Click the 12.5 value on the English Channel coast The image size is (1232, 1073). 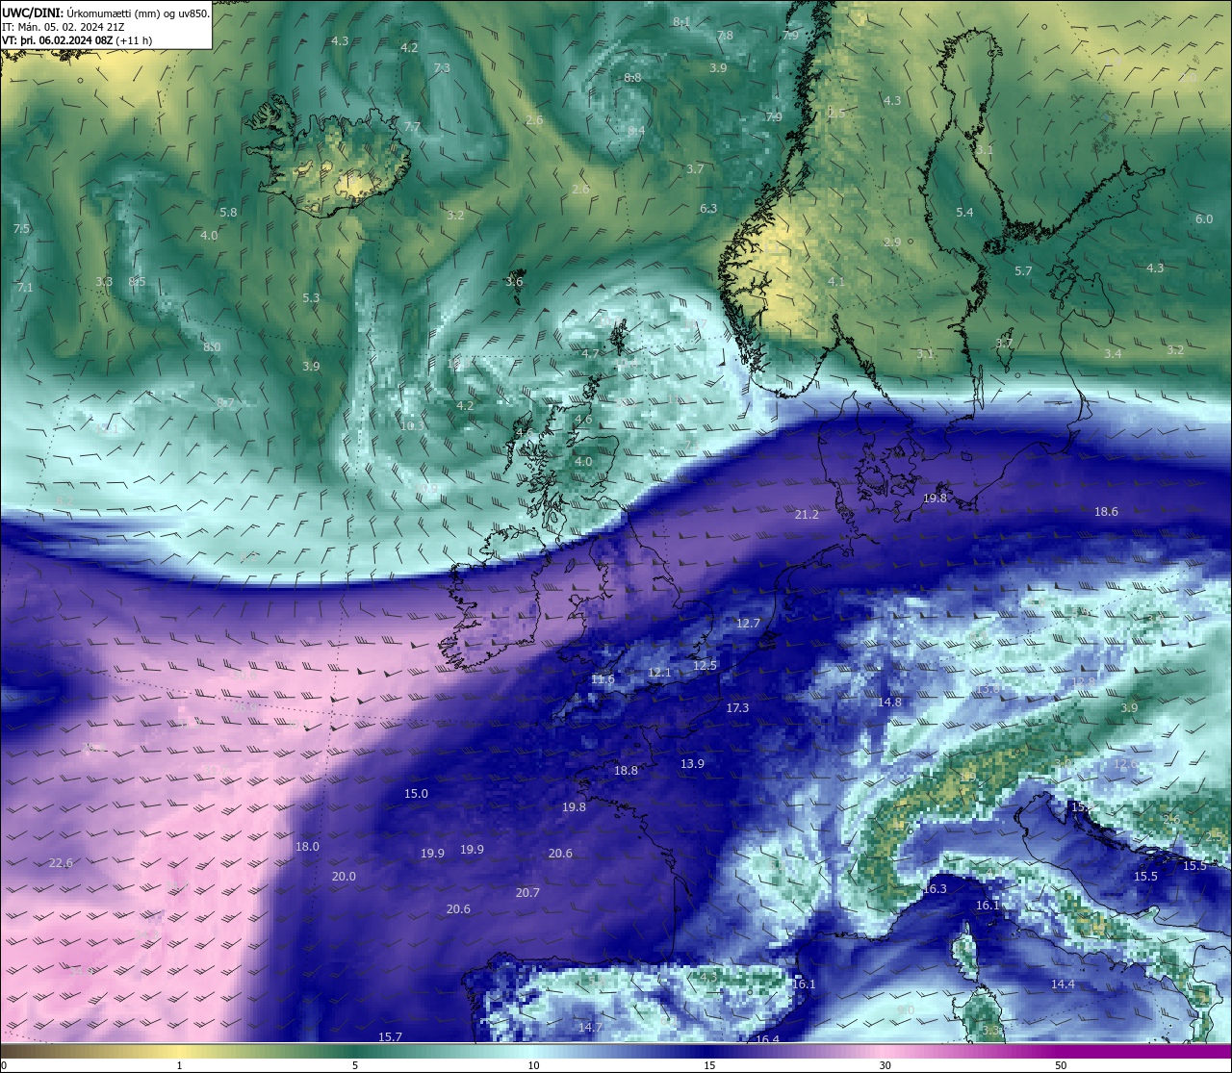coord(706,666)
